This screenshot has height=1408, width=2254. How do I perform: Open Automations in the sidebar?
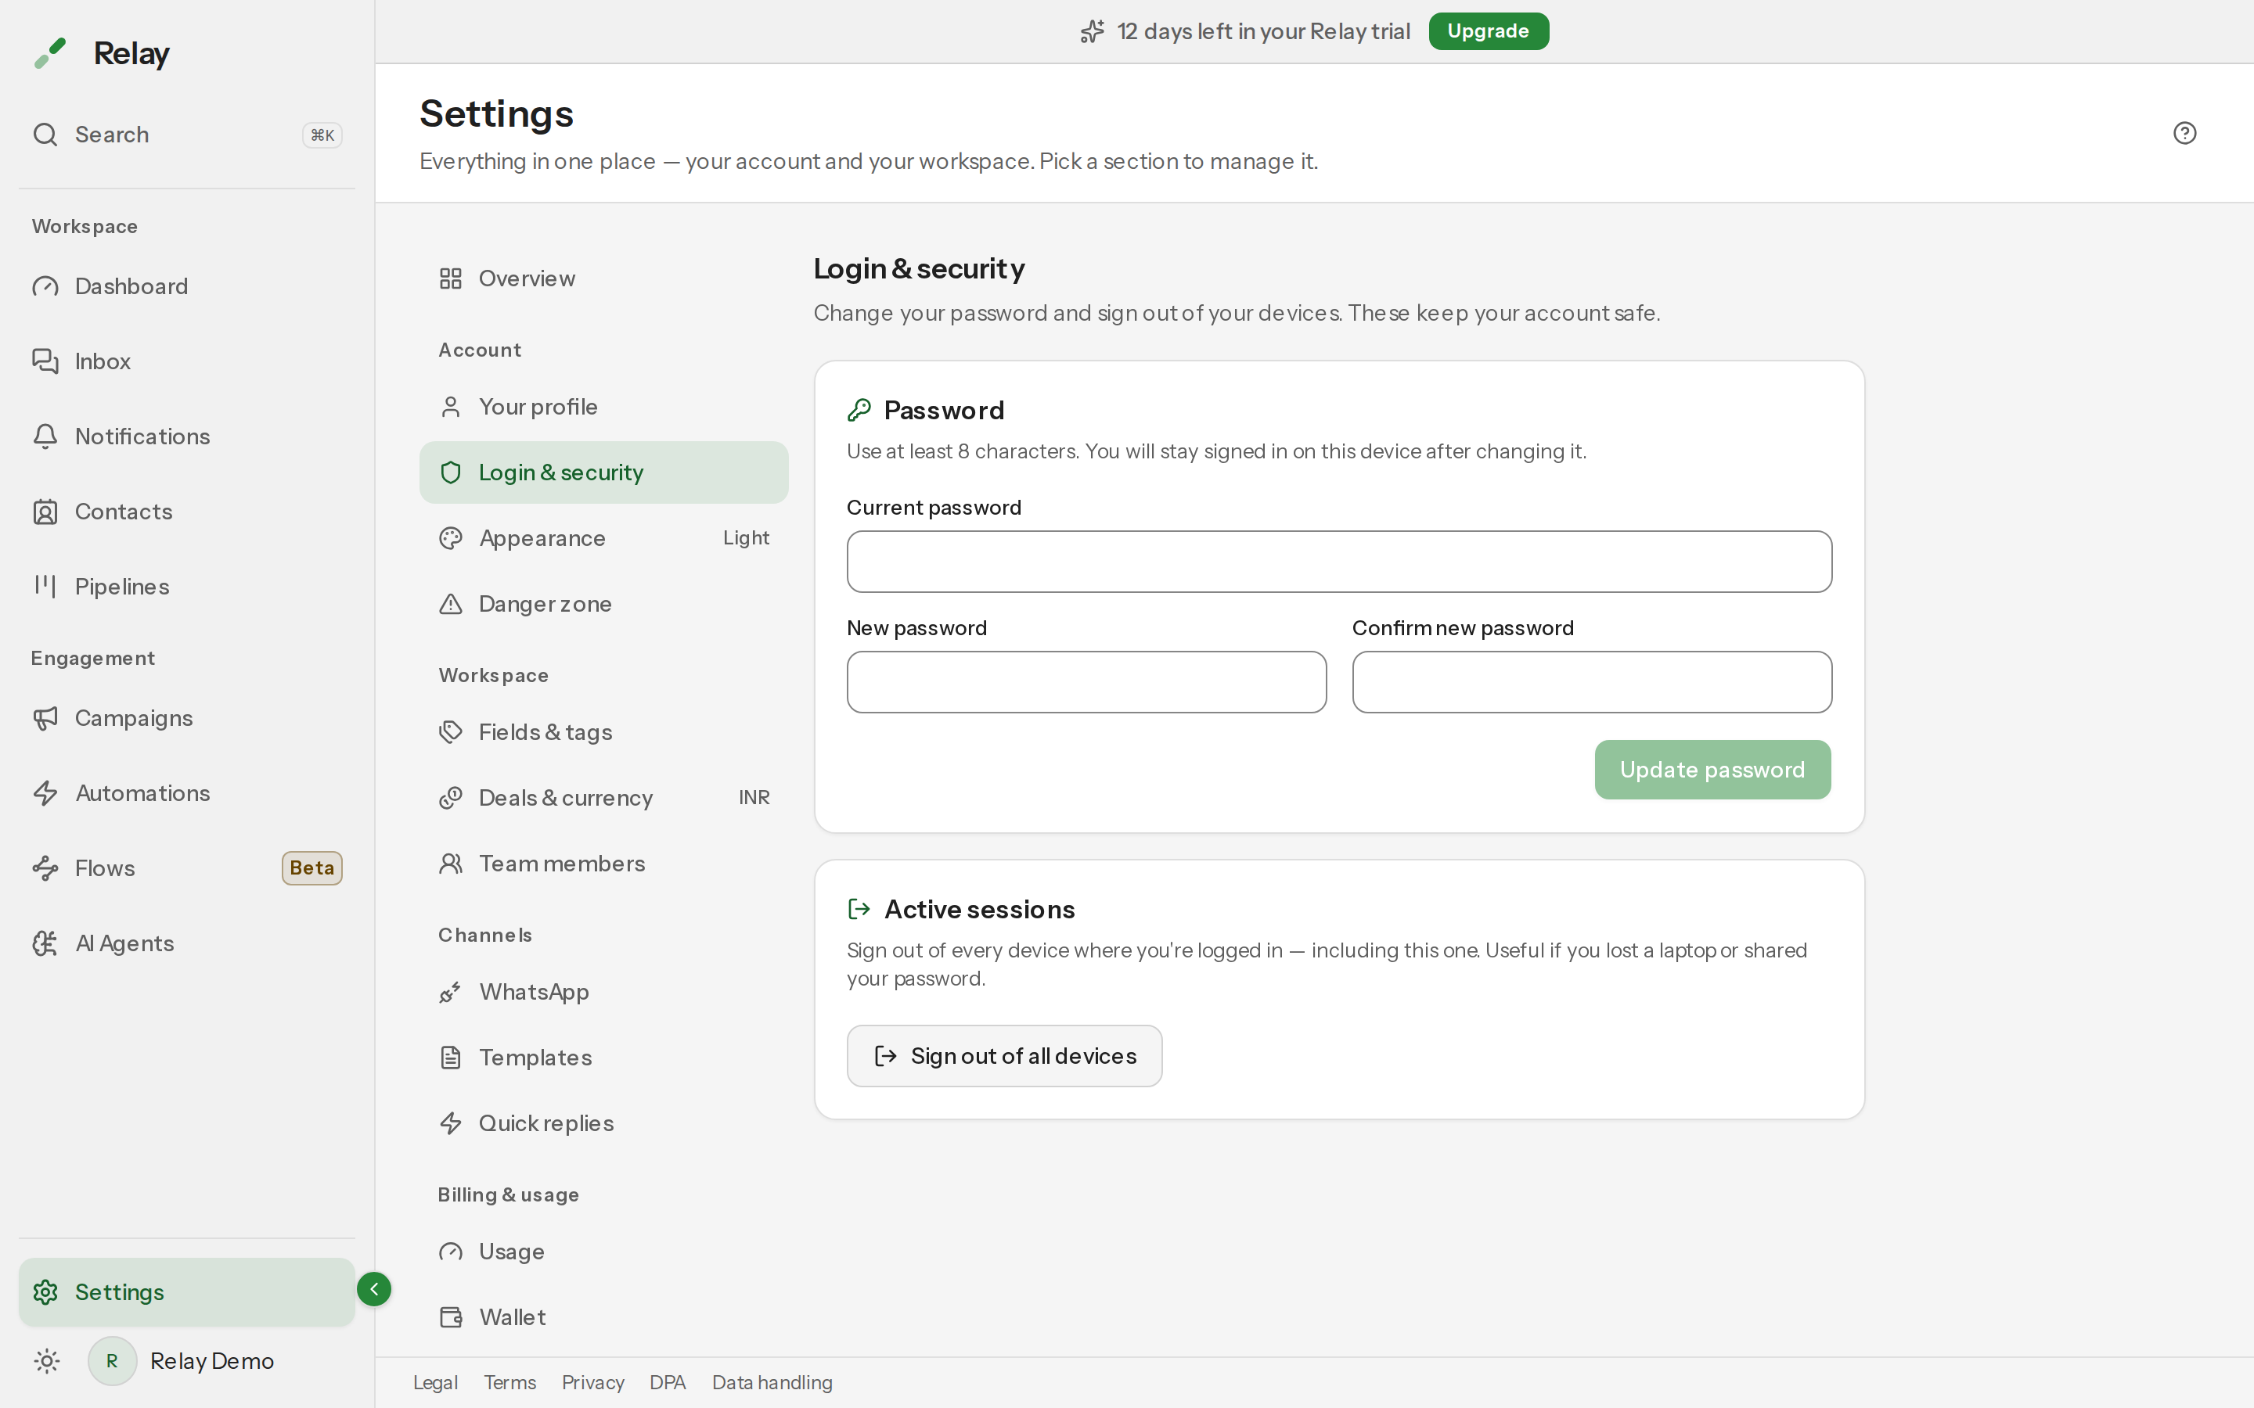[x=186, y=793]
